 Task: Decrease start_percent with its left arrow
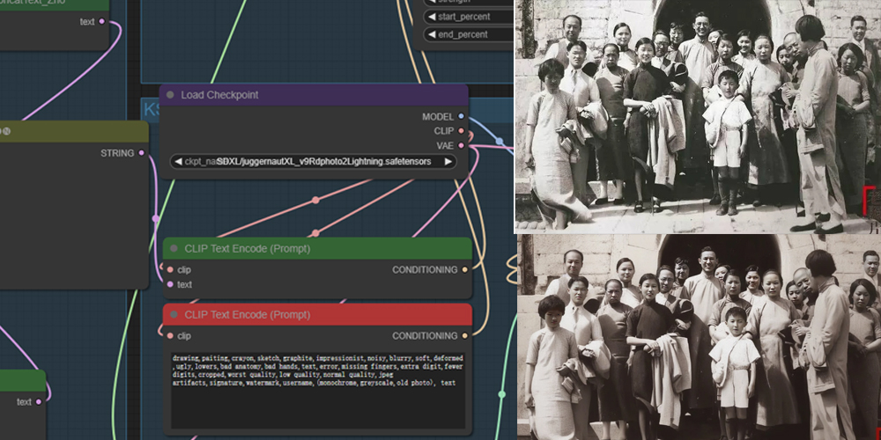pos(432,17)
